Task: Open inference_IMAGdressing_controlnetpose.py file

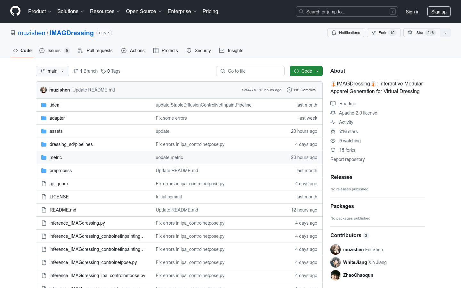Action: click(x=93, y=262)
